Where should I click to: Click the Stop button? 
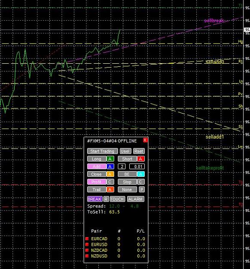[x=127, y=182]
